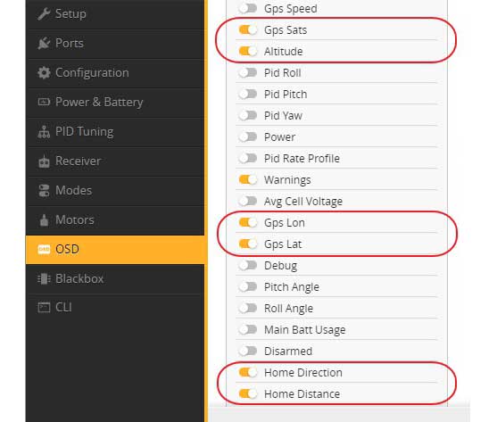
Task: Select the OSD tab in sidebar
Action: pos(115,249)
